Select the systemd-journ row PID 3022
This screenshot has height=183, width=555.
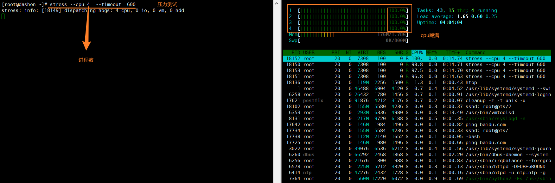(x=417, y=149)
